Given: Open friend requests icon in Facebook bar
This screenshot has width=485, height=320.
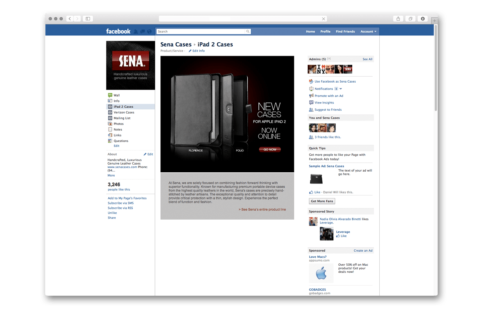Looking at the screenshot, I should pyautogui.click(x=136, y=32).
